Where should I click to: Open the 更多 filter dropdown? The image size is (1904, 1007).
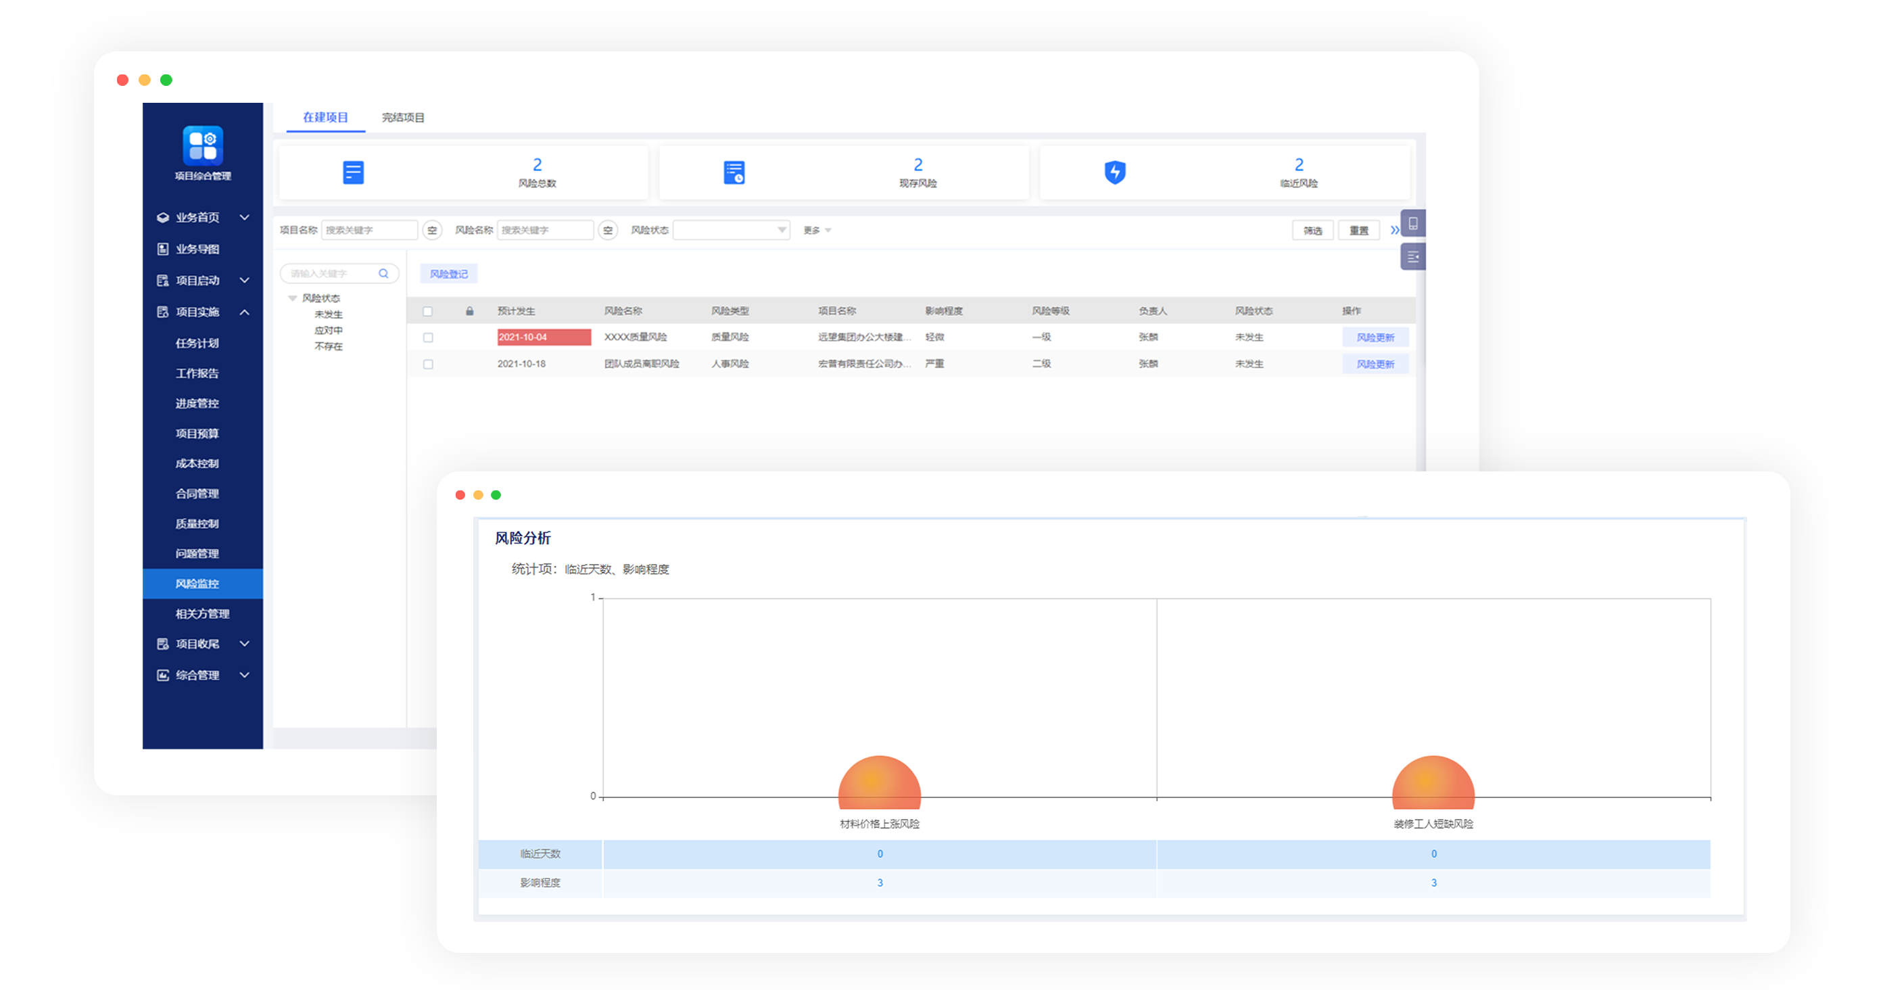(817, 231)
